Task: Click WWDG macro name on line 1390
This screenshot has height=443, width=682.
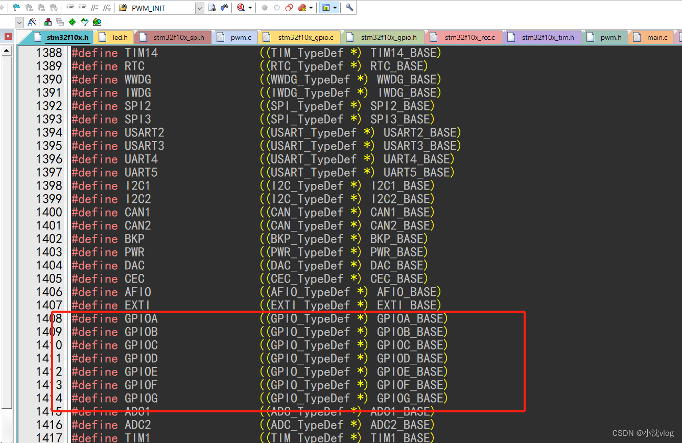Action: 137,79
